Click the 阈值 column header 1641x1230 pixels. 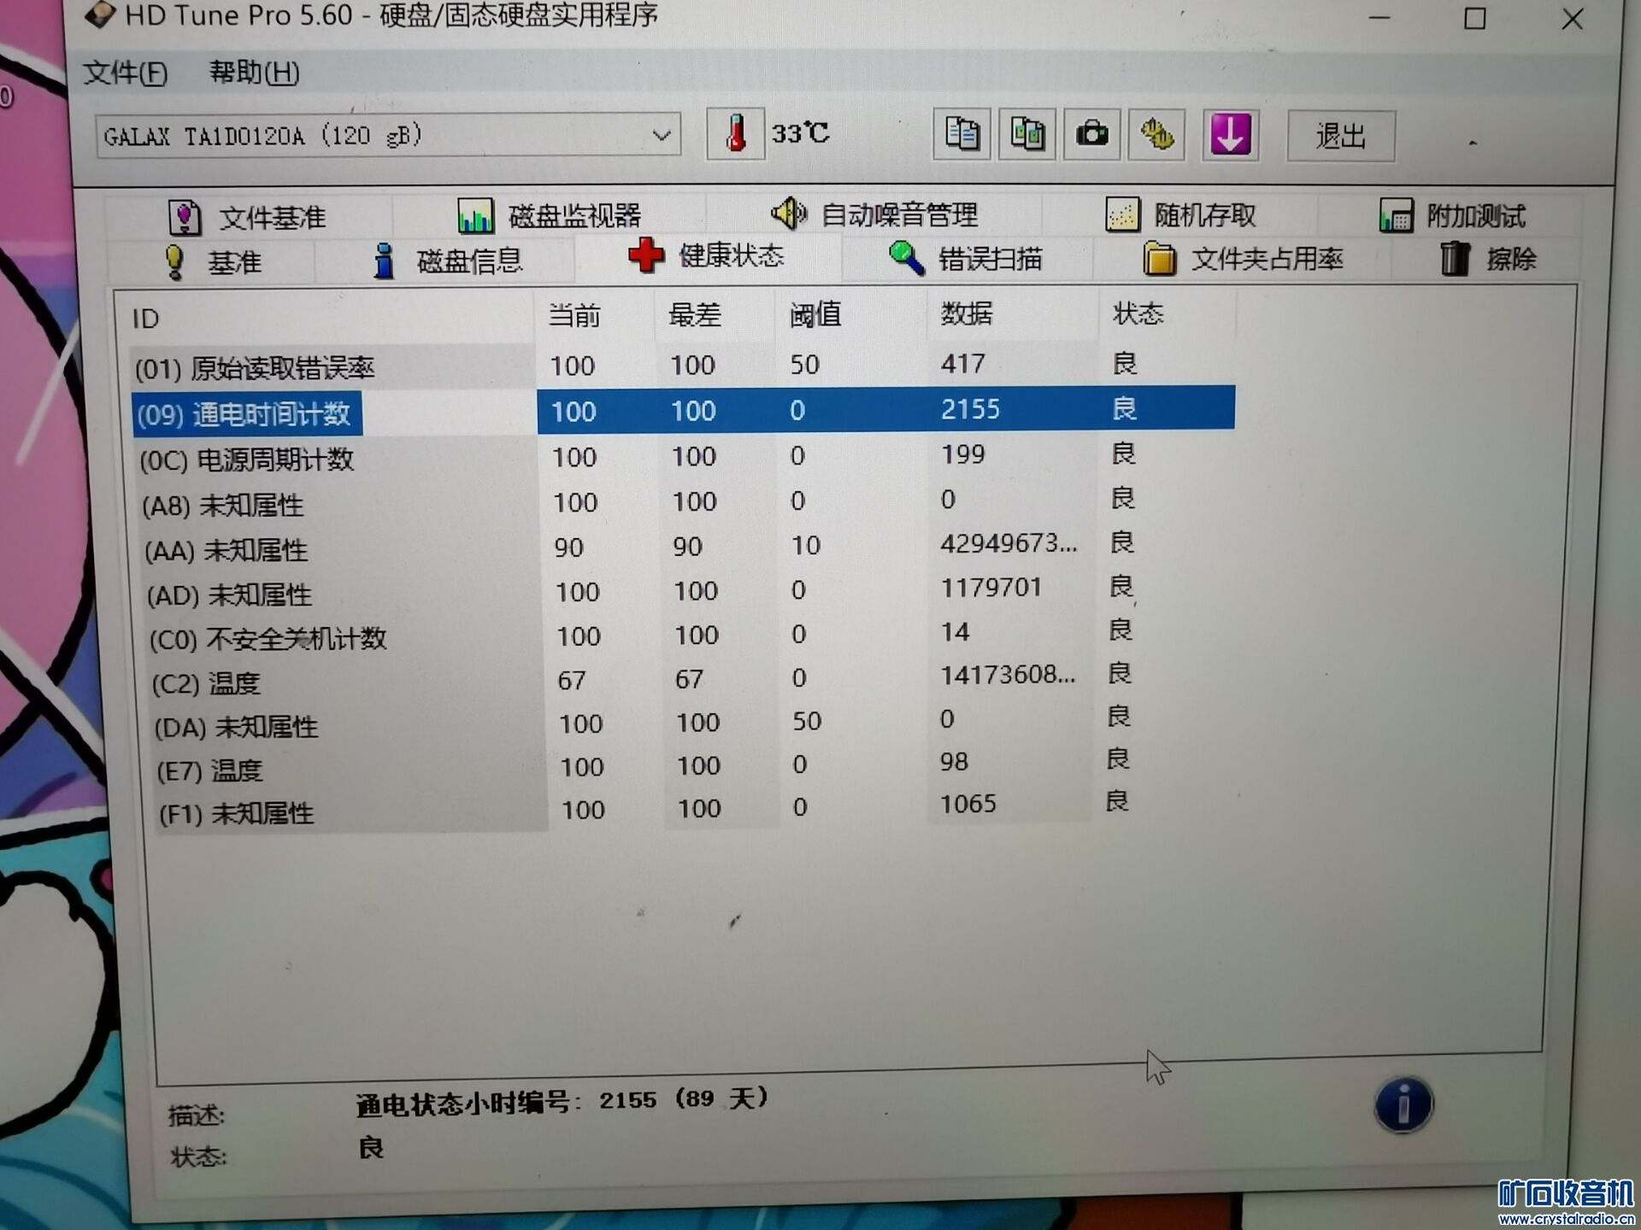(815, 314)
